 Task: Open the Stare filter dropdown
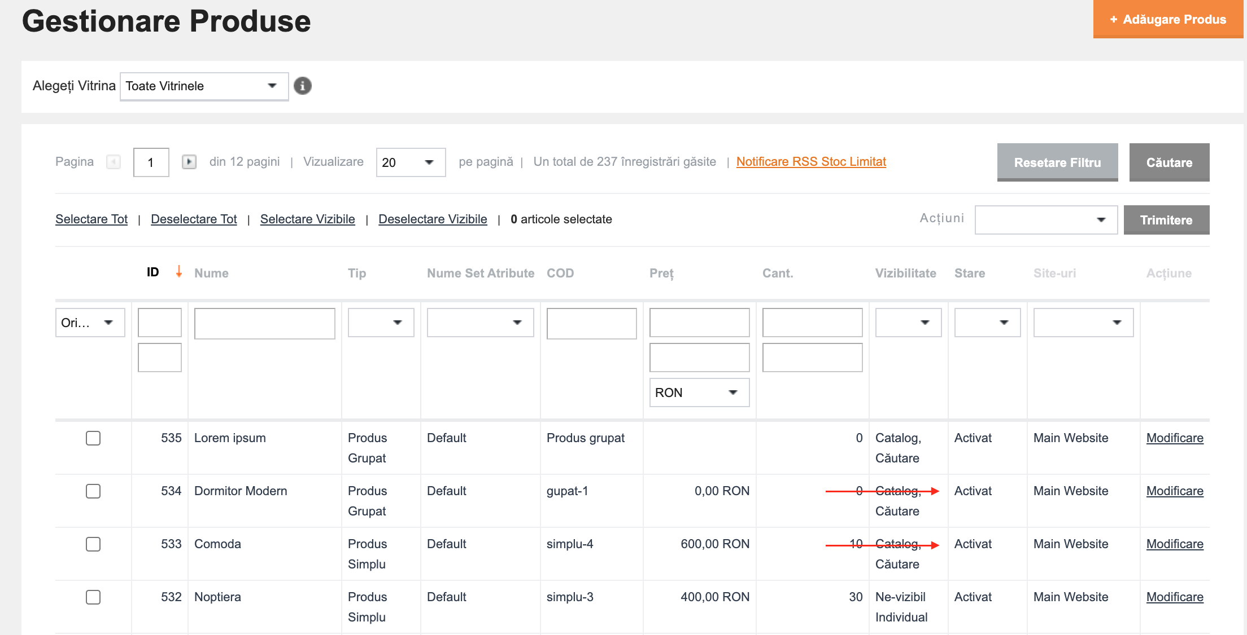[x=987, y=323]
